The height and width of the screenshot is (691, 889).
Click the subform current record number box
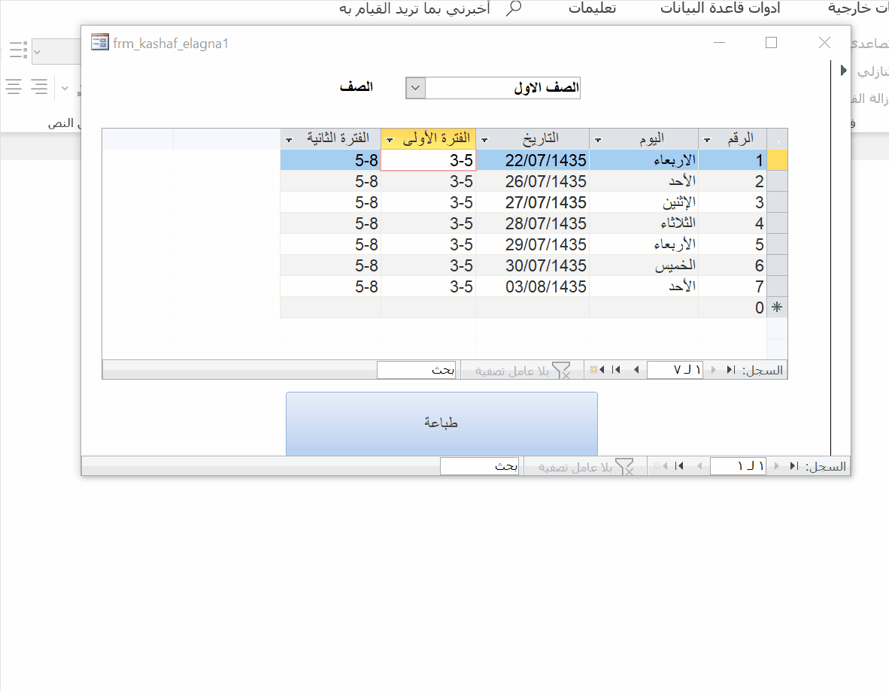coord(675,370)
